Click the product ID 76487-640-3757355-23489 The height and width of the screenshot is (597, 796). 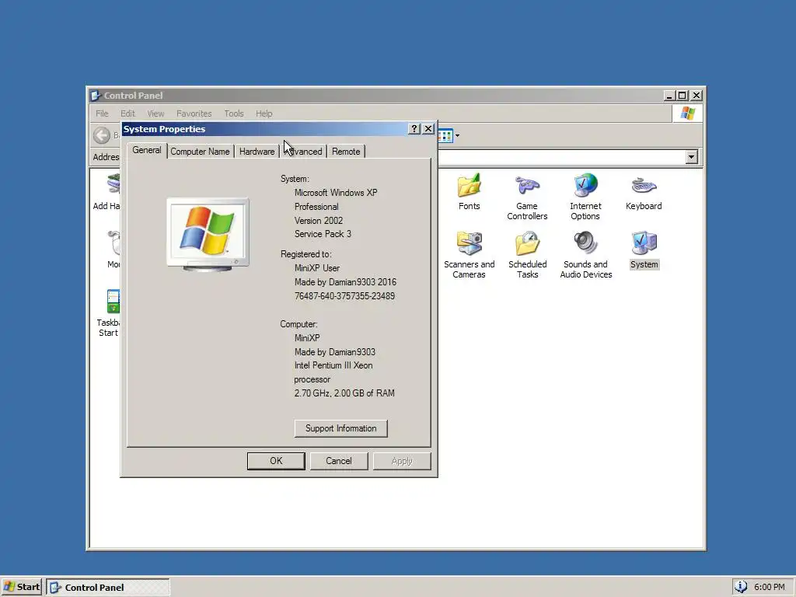pyautogui.click(x=344, y=296)
